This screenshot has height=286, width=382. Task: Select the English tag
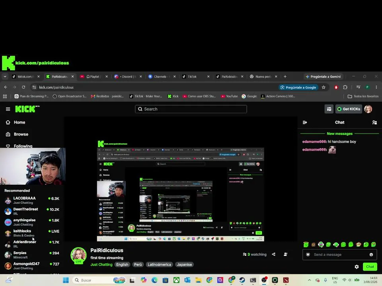(x=122, y=265)
